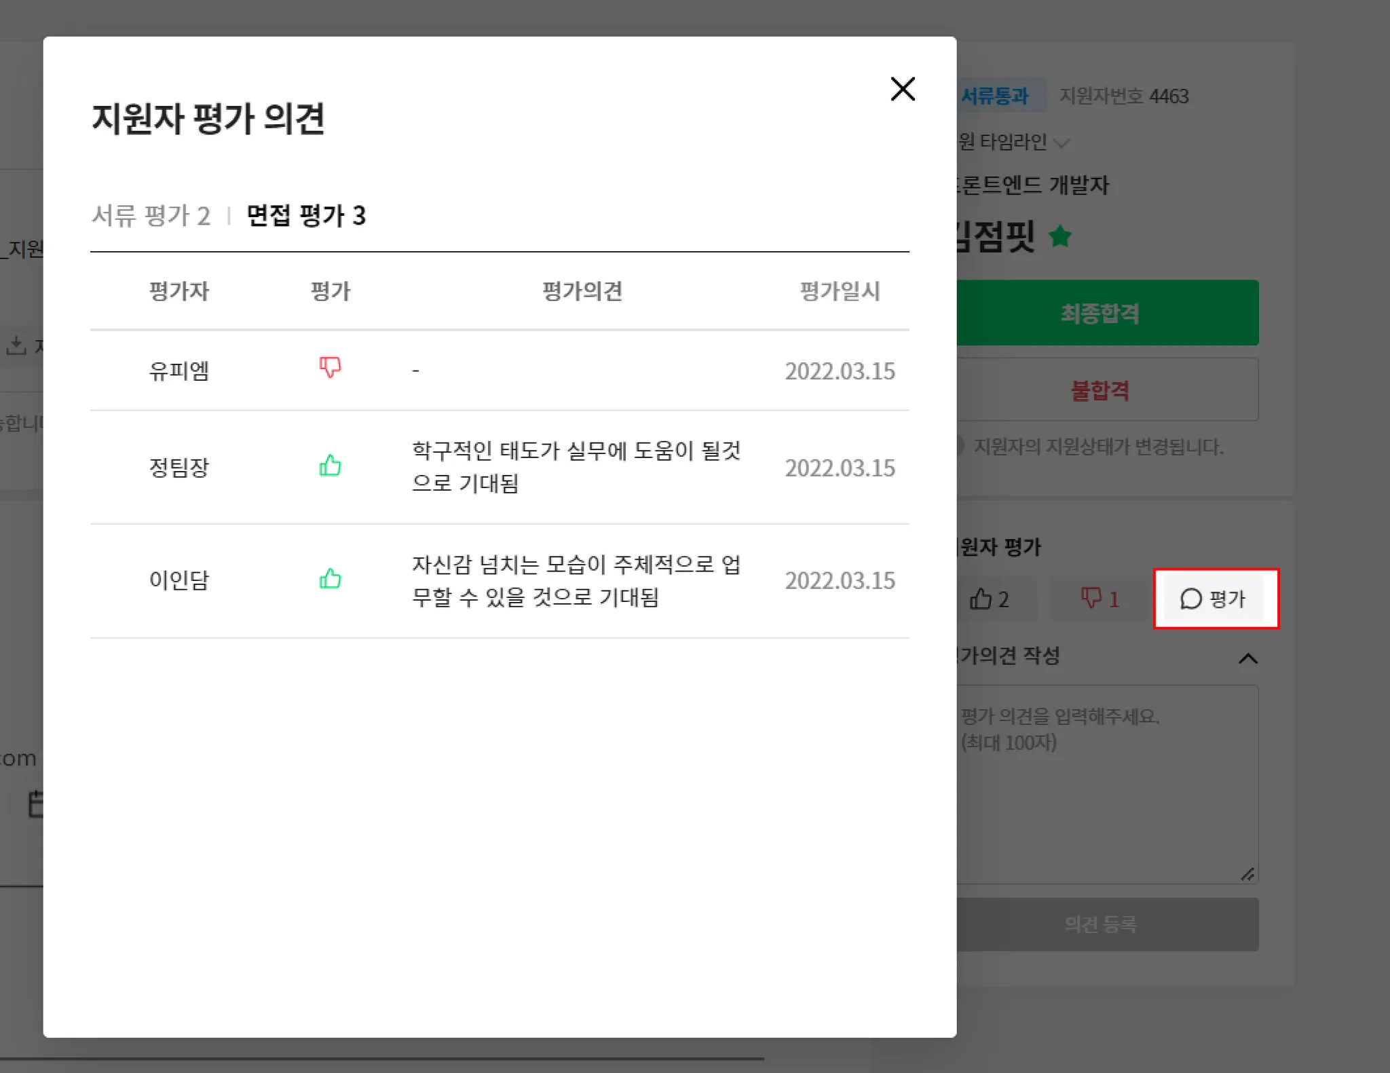
Task: Click red thumbs-down icon in 유피엠 row
Action: click(x=330, y=367)
